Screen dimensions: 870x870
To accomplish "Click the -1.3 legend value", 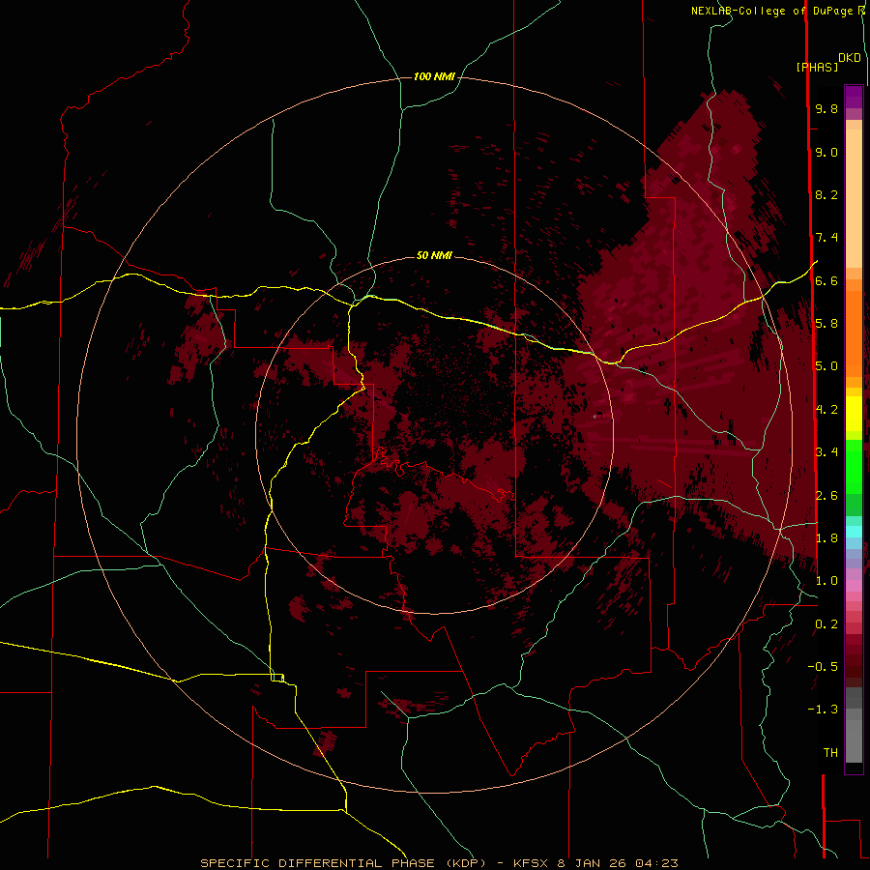I will click(x=823, y=710).
